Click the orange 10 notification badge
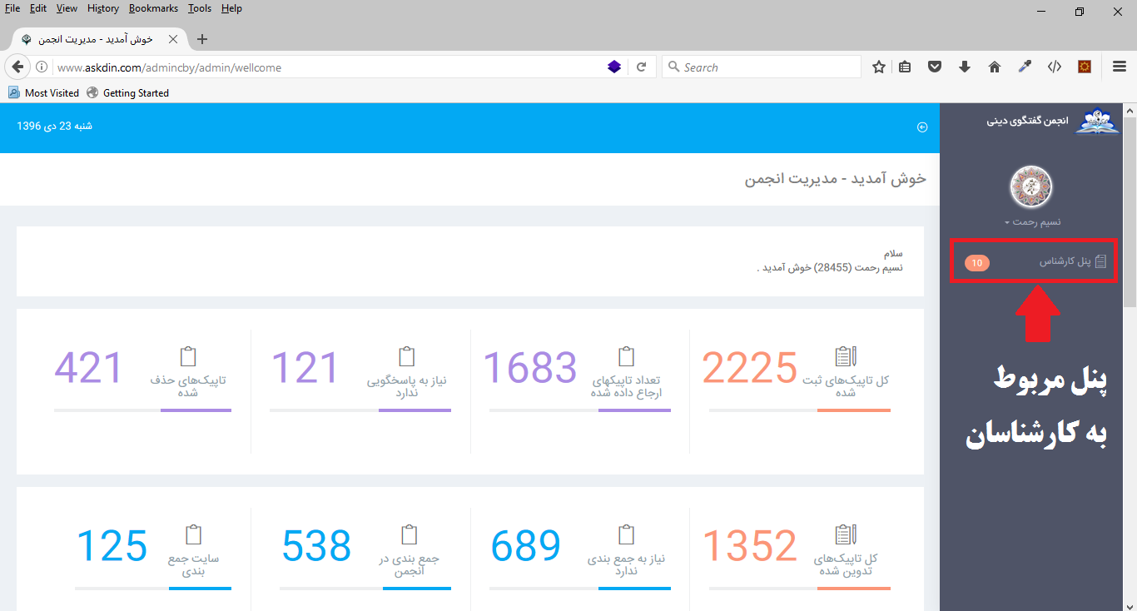 (977, 263)
